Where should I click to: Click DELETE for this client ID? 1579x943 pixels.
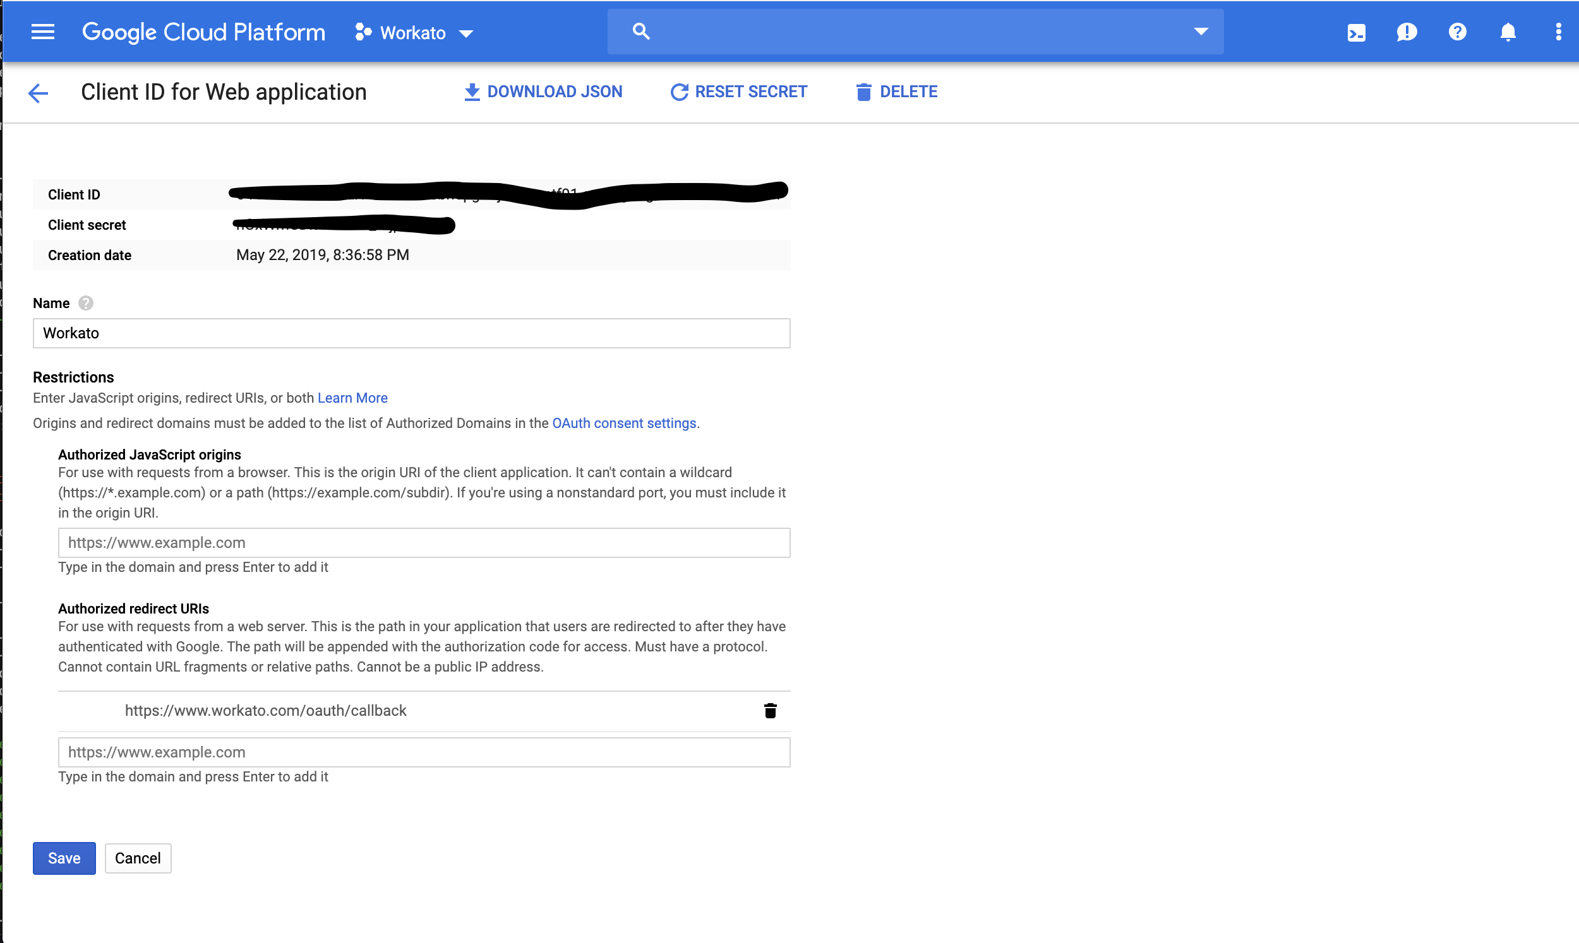[x=896, y=92]
